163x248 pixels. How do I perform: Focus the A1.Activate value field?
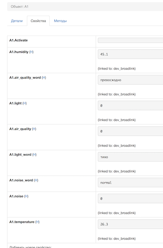tap(130, 41)
